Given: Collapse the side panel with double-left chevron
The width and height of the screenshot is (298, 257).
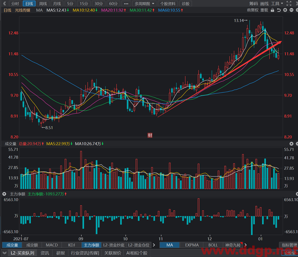Looking at the screenshot, I should (x=5, y=4).
